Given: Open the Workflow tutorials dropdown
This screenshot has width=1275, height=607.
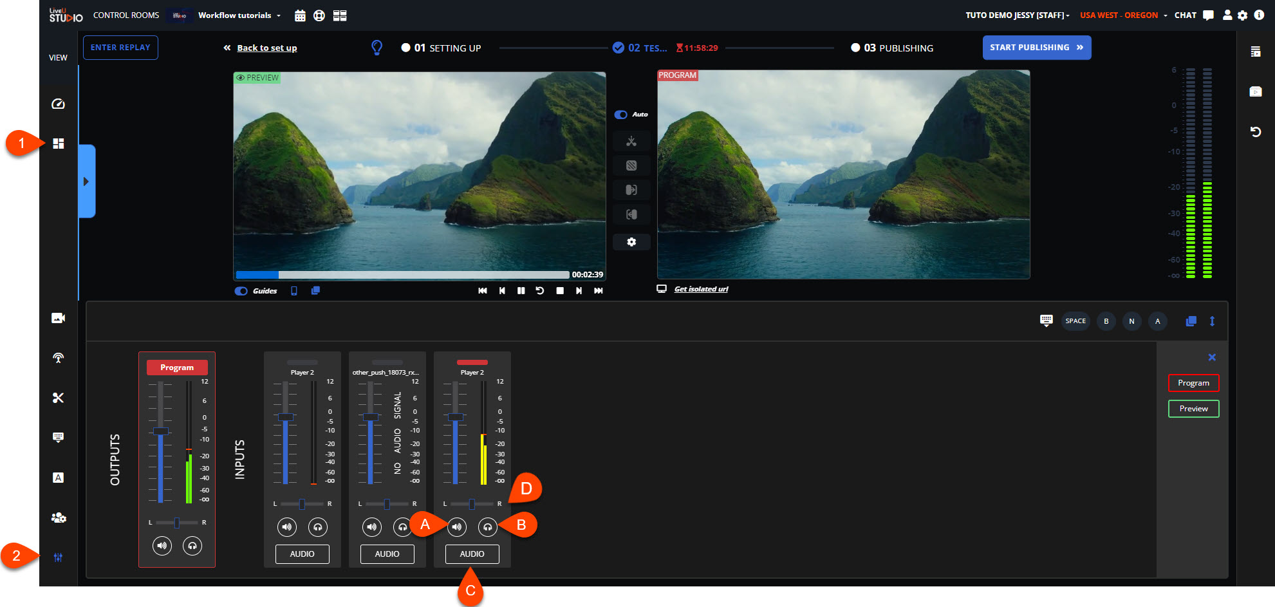Looking at the screenshot, I should (239, 15).
